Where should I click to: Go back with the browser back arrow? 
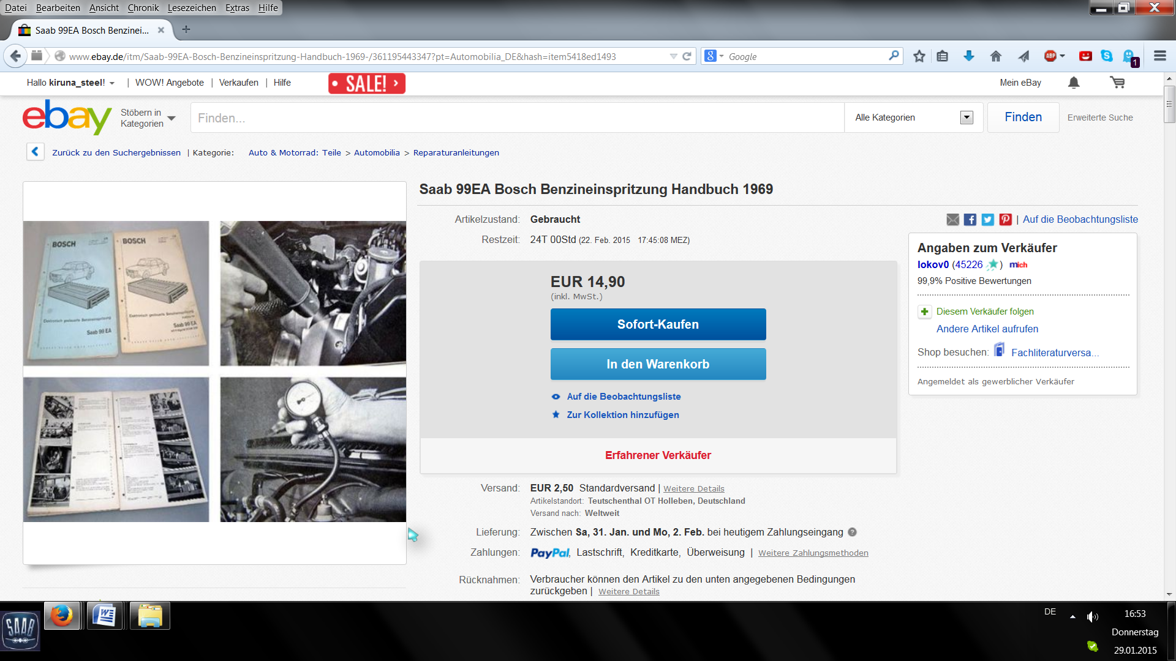15,56
